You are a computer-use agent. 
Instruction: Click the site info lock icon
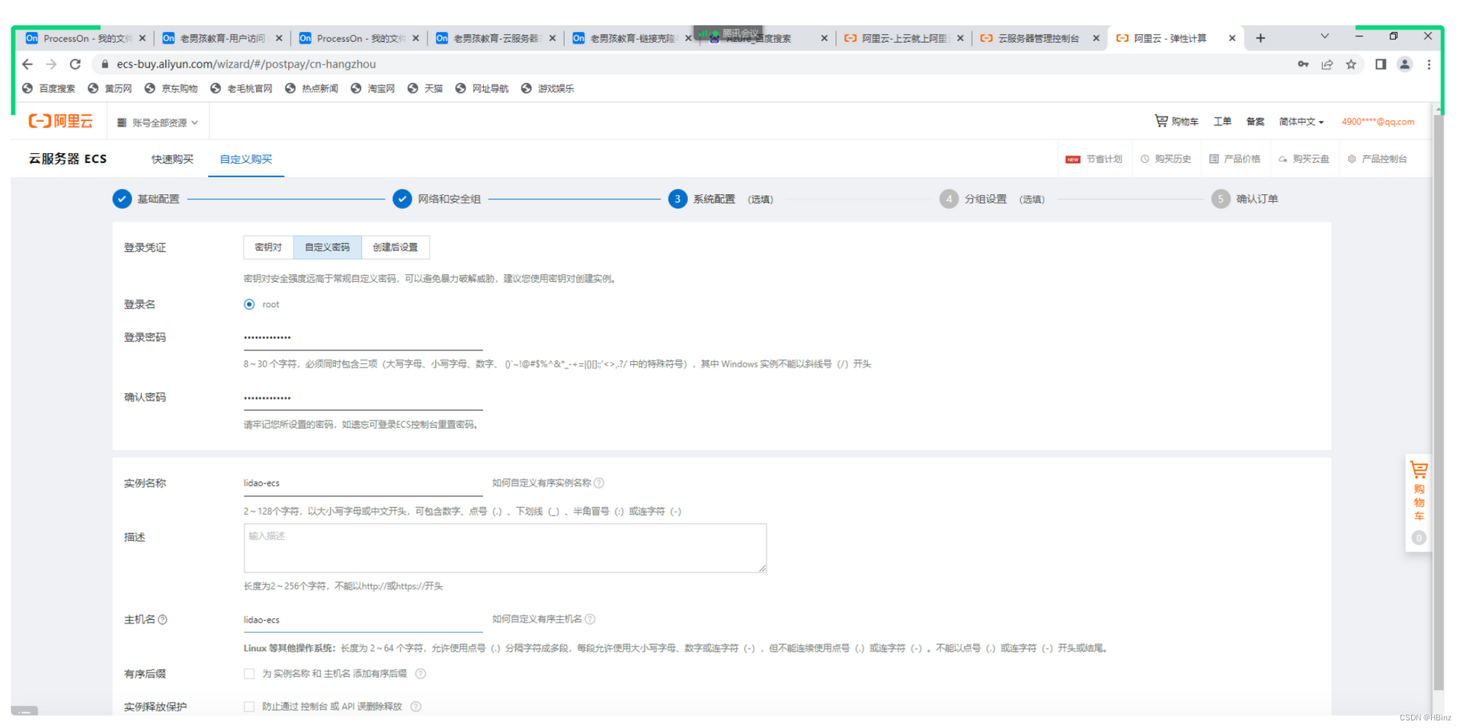pos(105,64)
